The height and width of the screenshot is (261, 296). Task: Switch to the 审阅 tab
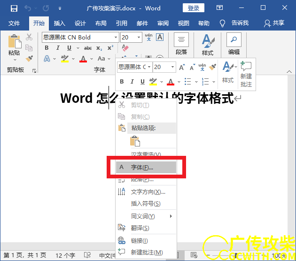[163, 23]
